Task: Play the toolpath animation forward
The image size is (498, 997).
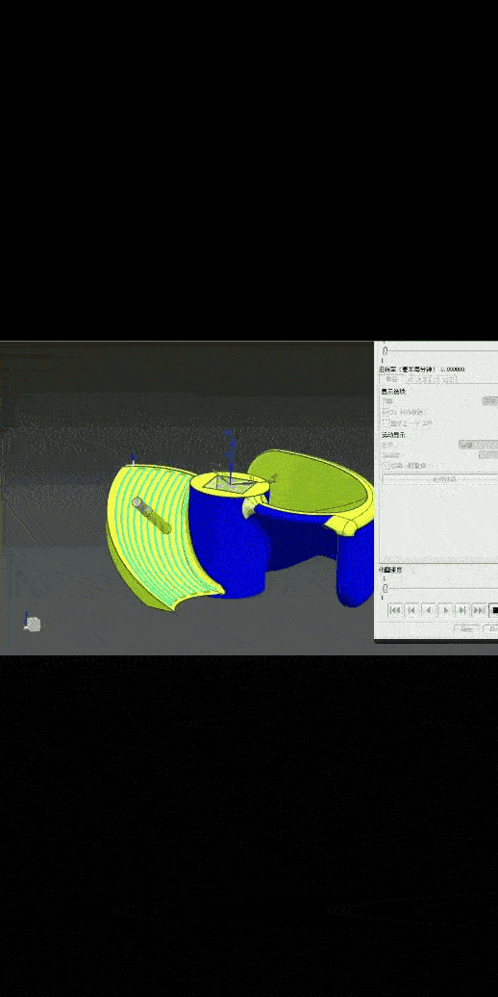Action: click(445, 610)
